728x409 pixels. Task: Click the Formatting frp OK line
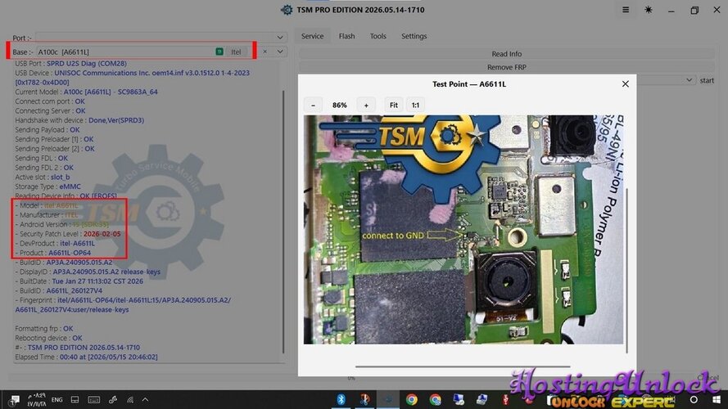click(x=44, y=328)
